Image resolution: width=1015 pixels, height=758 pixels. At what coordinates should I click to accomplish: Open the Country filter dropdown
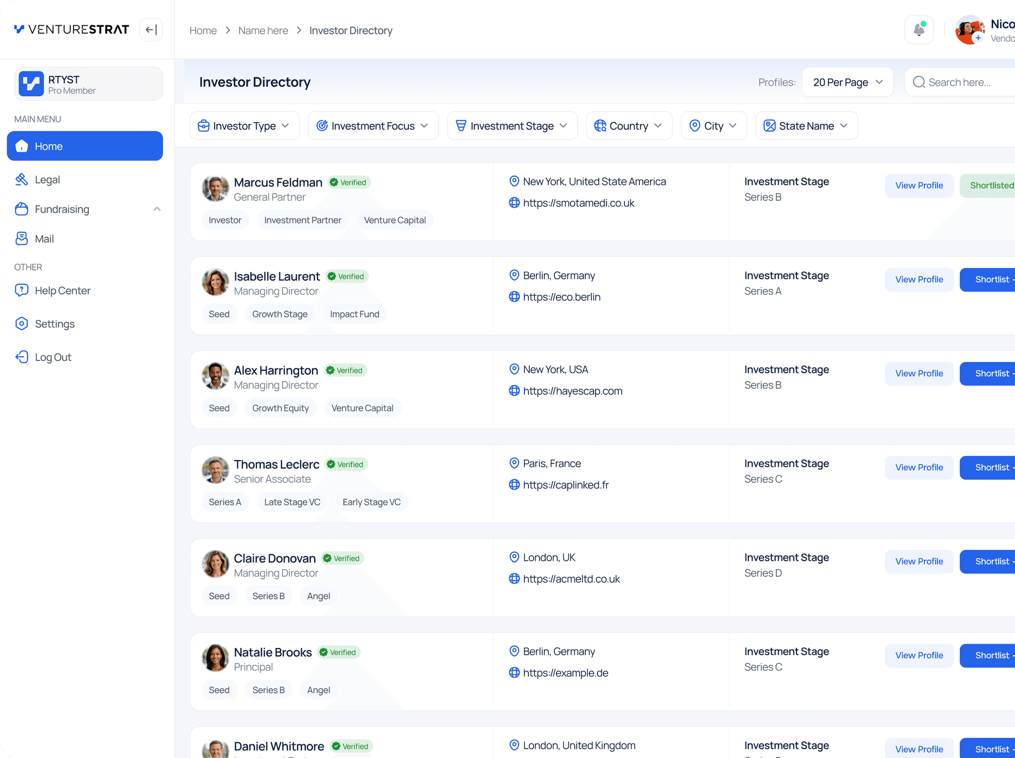(629, 126)
